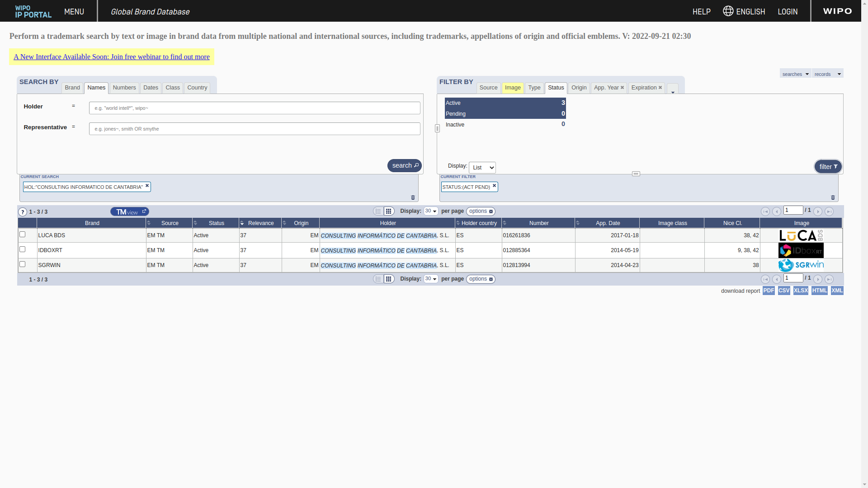Remove the STATUS:(ACT PEND) filter chip
The width and height of the screenshot is (868, 488).
click(x=494, y=186)
